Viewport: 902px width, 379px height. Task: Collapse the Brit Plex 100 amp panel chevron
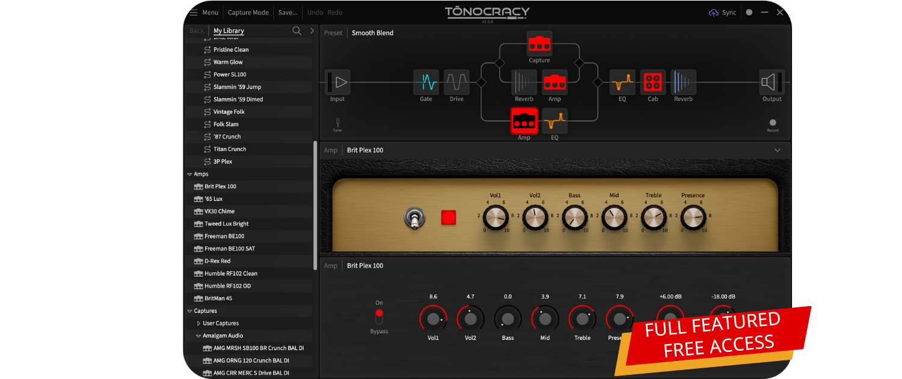click(x=777, y=150)
